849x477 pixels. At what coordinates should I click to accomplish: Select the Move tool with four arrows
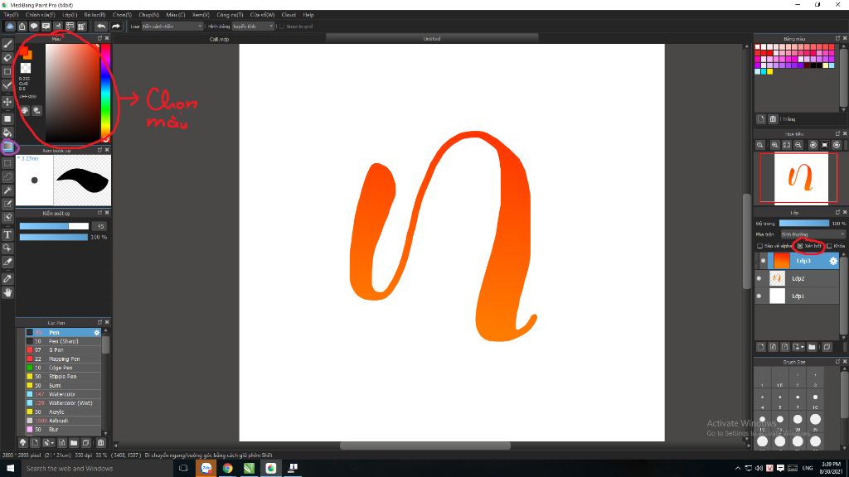coord(7,102)
